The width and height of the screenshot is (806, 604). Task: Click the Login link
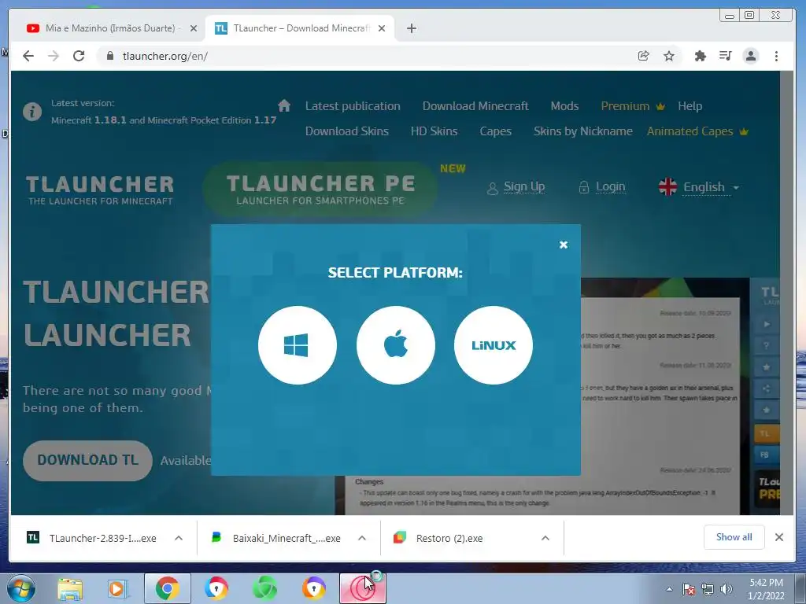(x=602, y=187)
